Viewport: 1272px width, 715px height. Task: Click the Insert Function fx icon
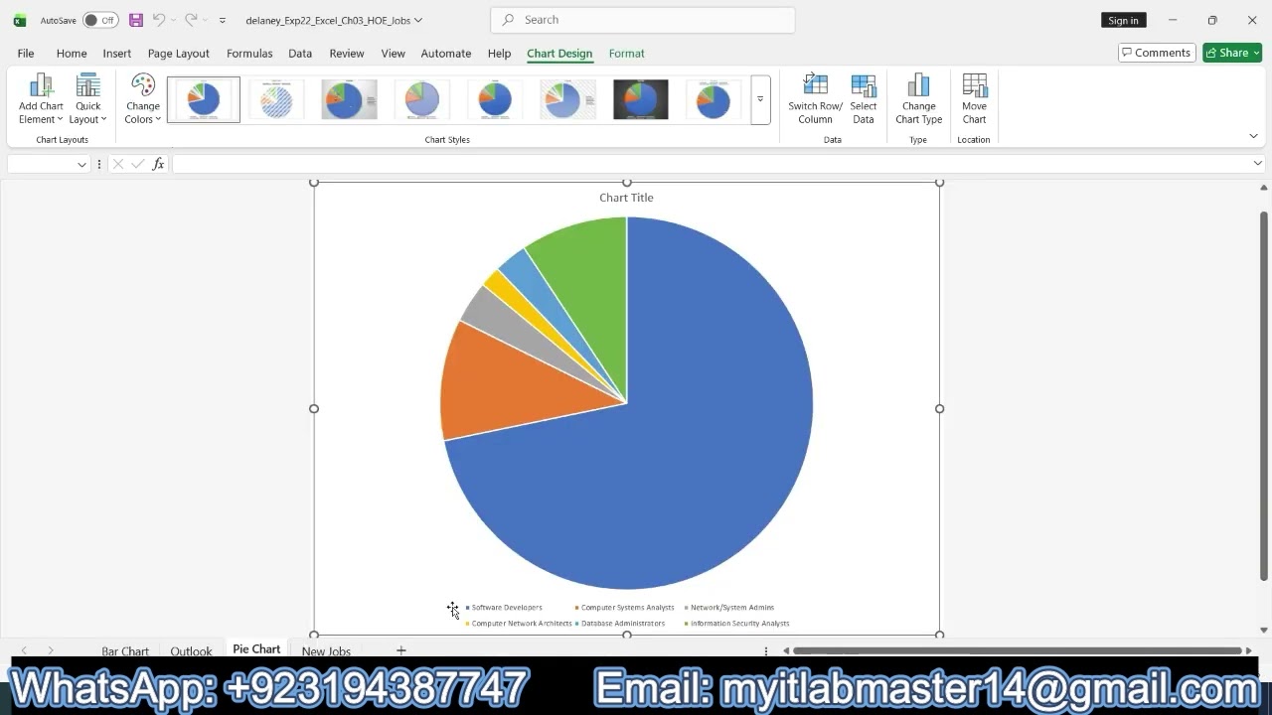[158, 164]
